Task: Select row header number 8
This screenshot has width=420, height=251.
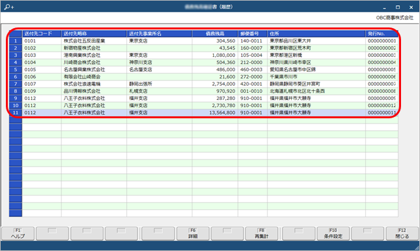Action: point(16,92)
